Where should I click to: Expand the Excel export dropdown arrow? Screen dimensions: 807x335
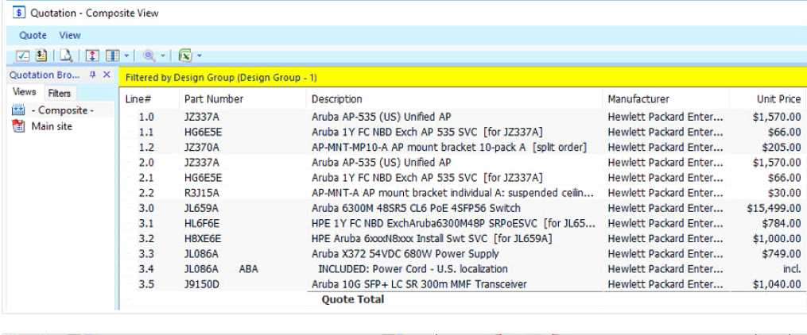tap(199, 56)
